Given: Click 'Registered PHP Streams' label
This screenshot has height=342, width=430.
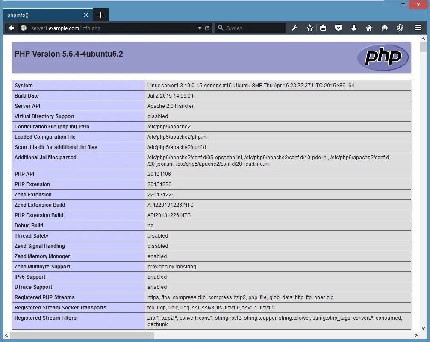Looking at the screenshot, I should (44, 297).
